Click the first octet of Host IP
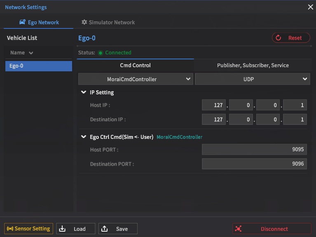The width and height of the screenshot is (316, 237). 214,106
